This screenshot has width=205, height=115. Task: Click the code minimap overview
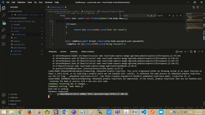pos(194,22)
